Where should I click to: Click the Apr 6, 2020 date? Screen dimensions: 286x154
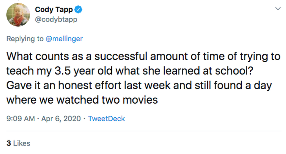(x=61, y=118)
